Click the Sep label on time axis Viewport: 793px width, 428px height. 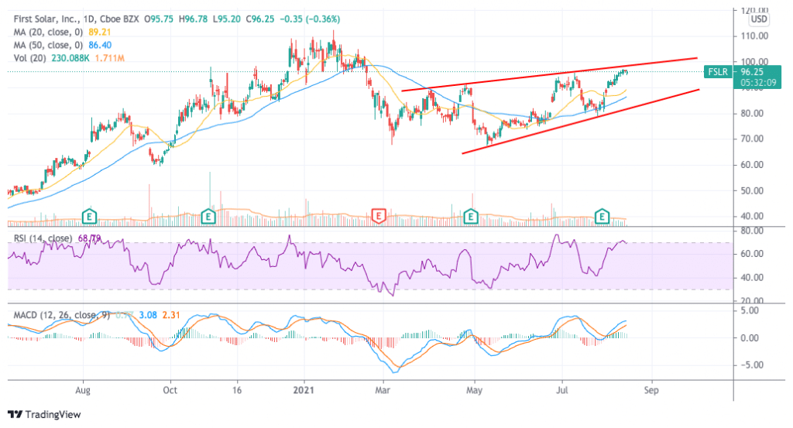(x=651, y=390)
